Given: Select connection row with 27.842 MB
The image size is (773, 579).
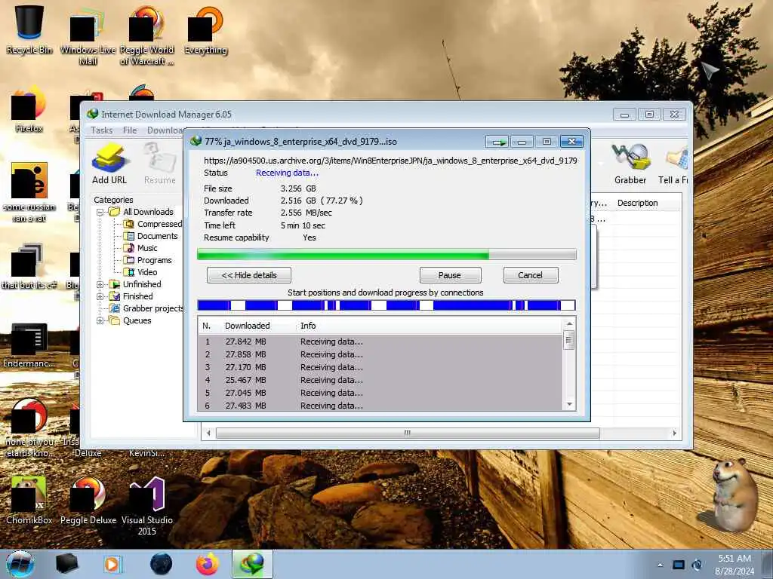Looking at the screenshot, I should coord(380,342).
